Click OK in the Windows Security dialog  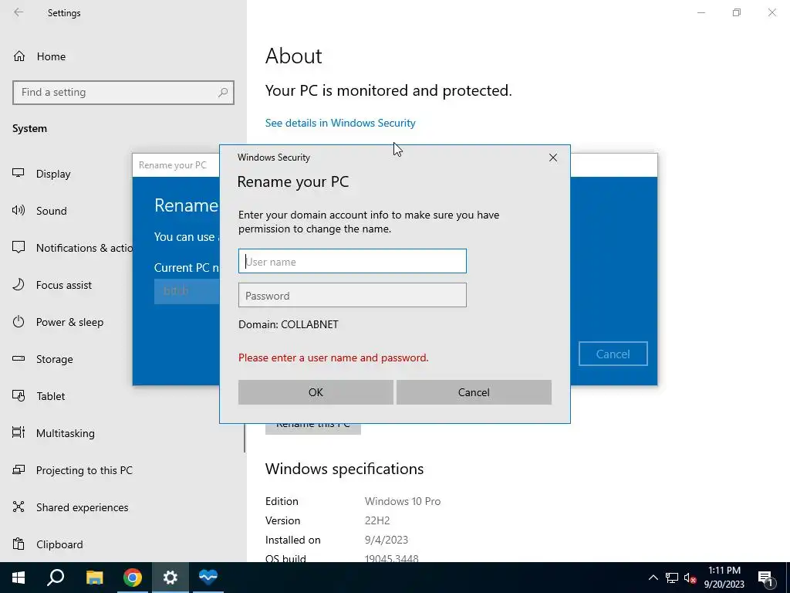316,392
